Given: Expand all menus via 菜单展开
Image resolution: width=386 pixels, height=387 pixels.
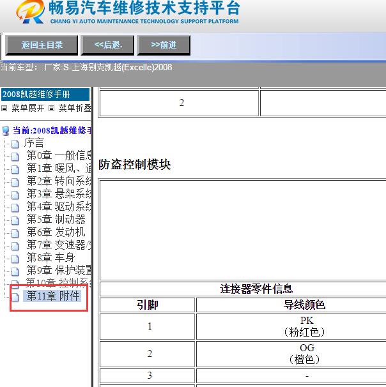Looking at the screenshot, I should (28, 108).
